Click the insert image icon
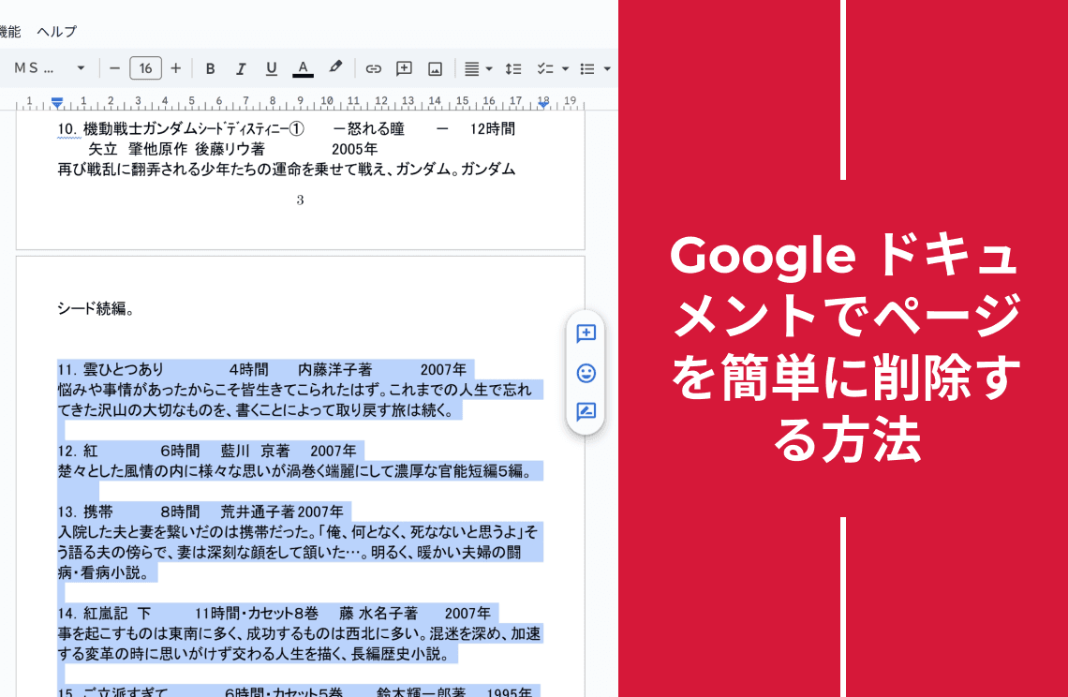The width and height of the screenshot is (1068, 697). pyautogui.click(x=435, y=68)
